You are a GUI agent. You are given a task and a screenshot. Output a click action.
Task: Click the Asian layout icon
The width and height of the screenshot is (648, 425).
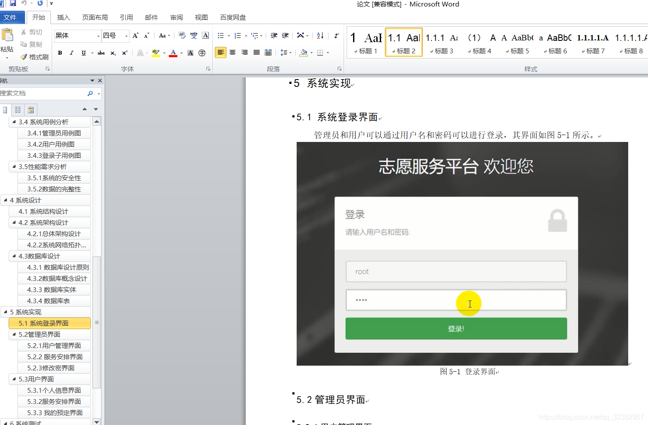coord(301,36)
